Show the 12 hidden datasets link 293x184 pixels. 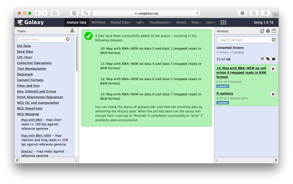point(239,52)
